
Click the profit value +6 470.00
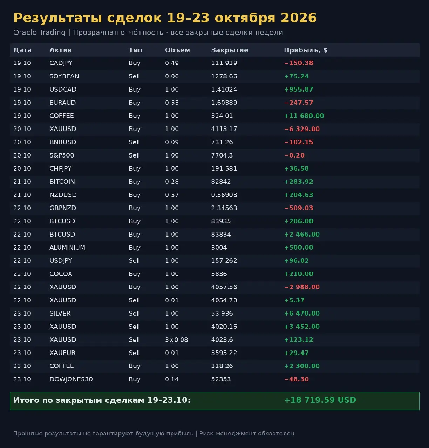click(x=302, y=314)
